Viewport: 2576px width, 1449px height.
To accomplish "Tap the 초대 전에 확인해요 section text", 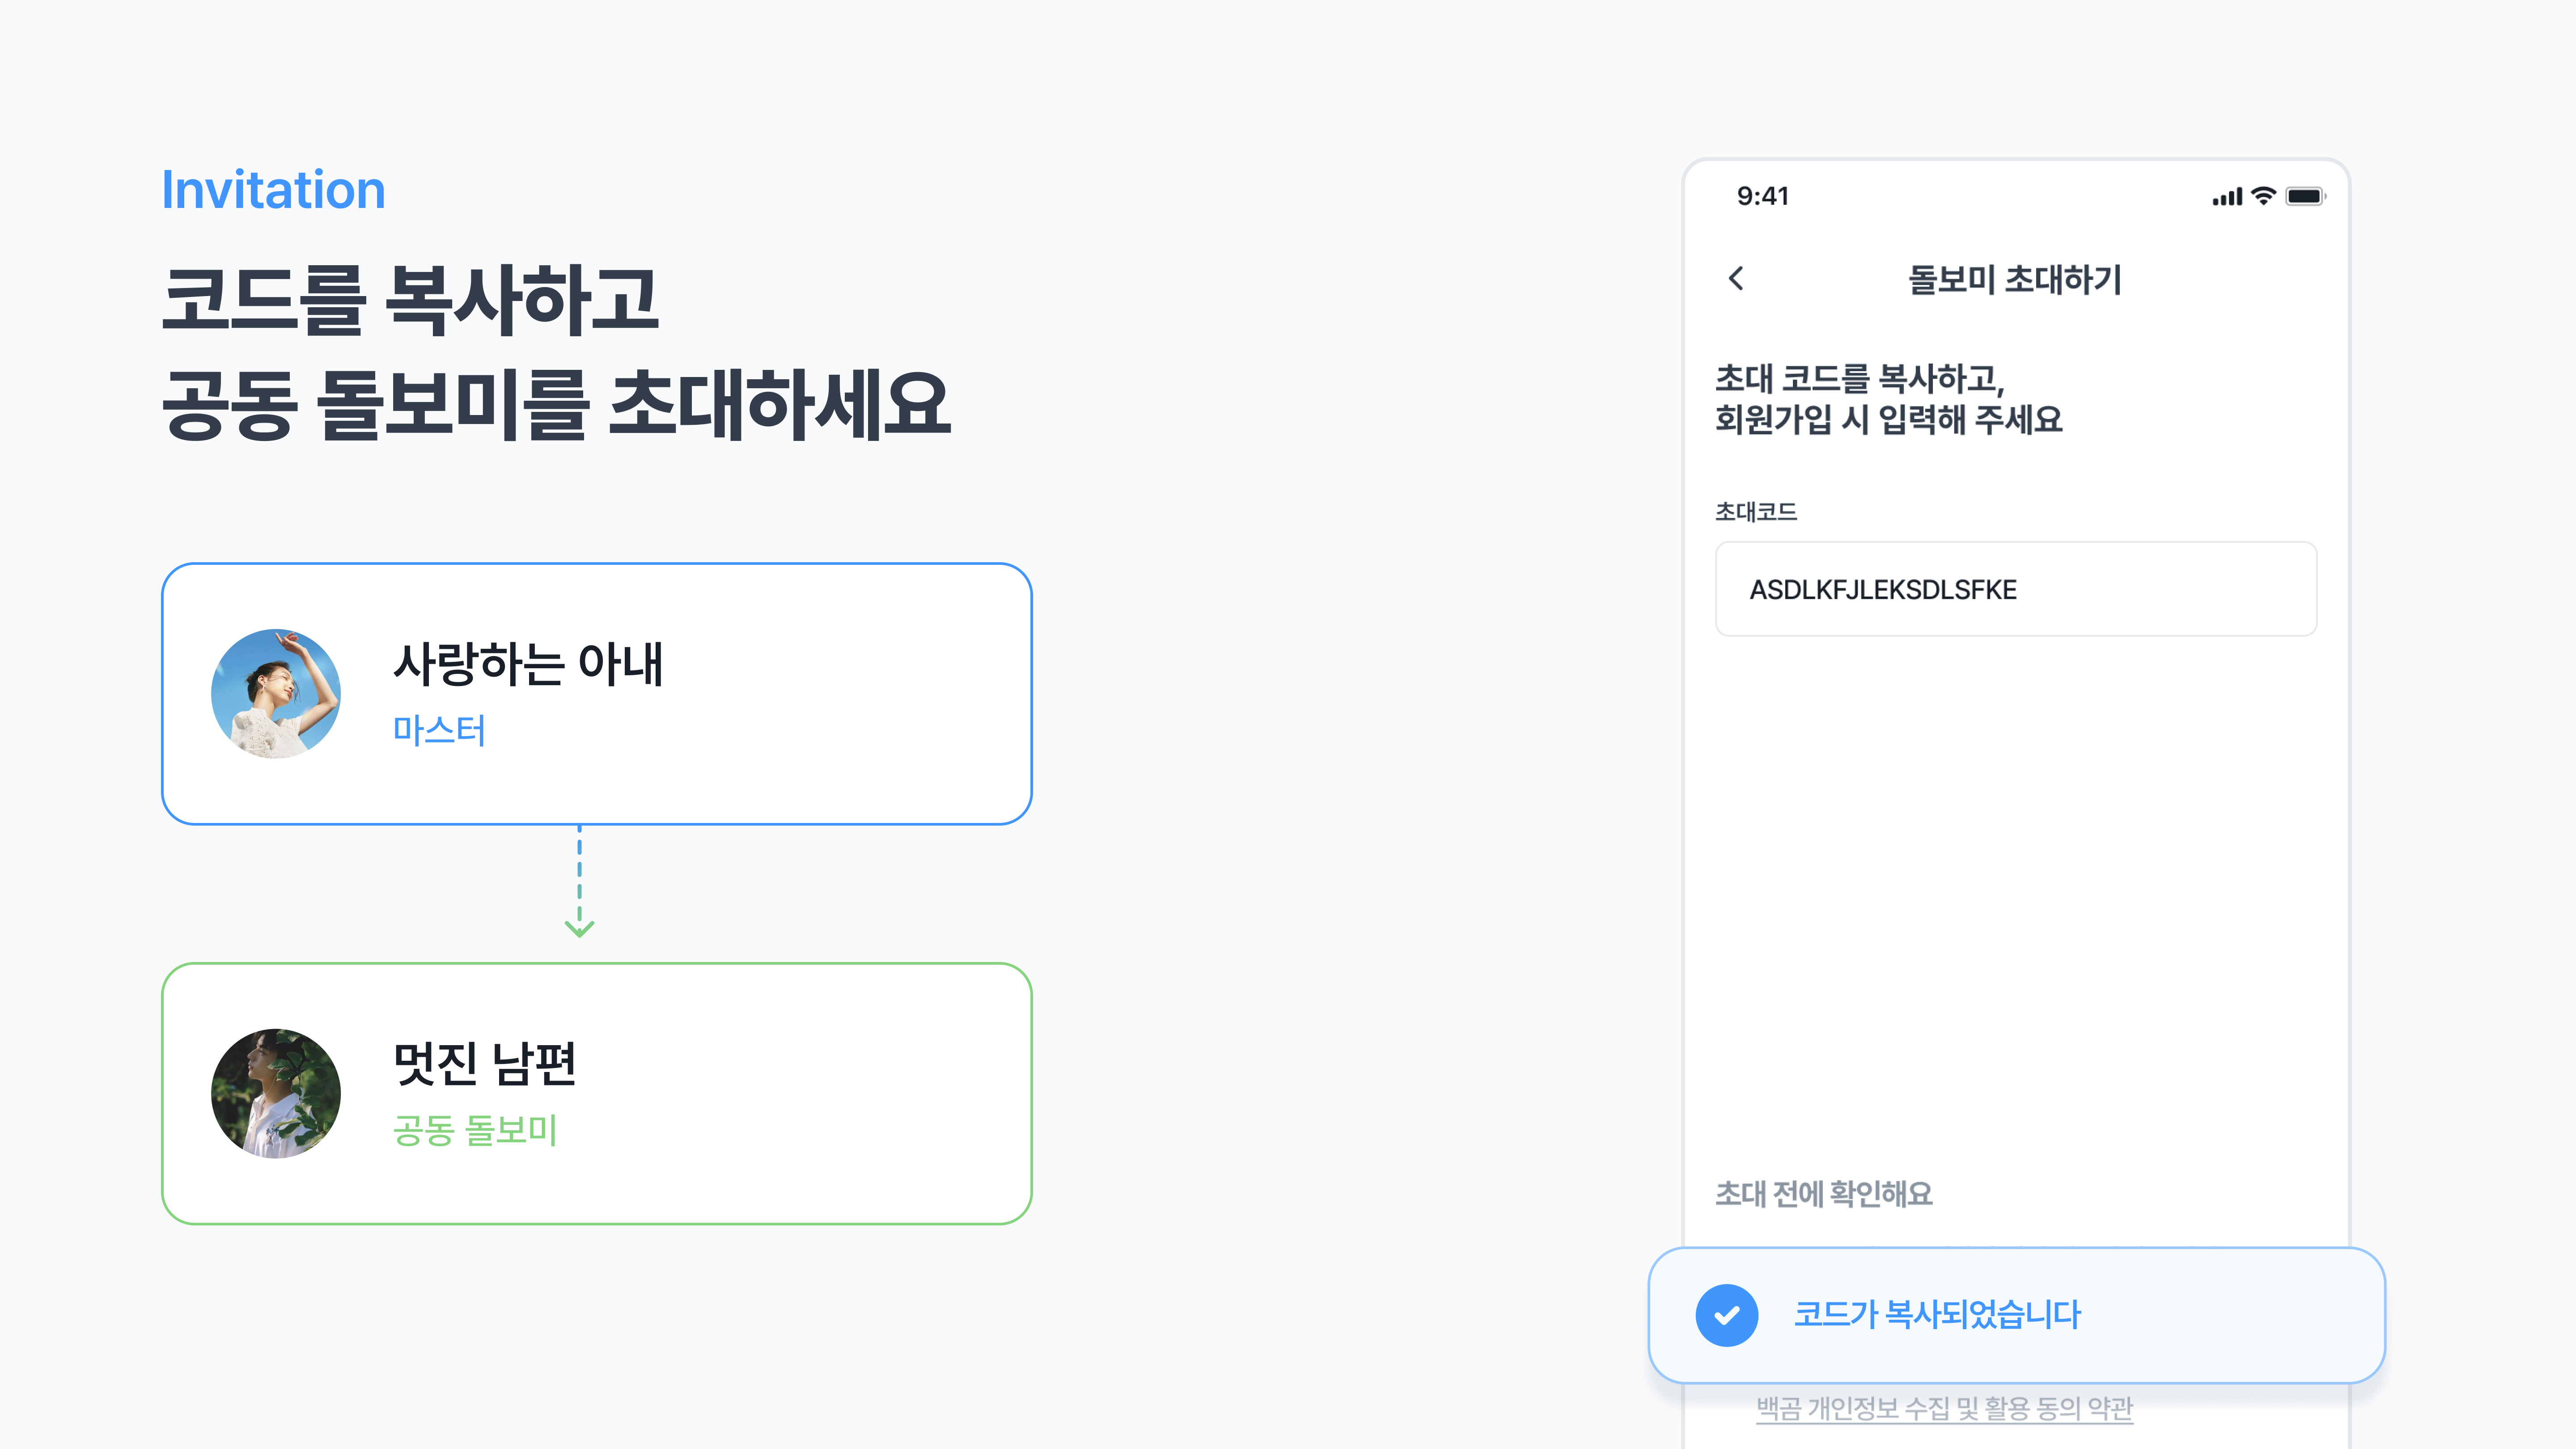I will click(x=1823, y=1194).
